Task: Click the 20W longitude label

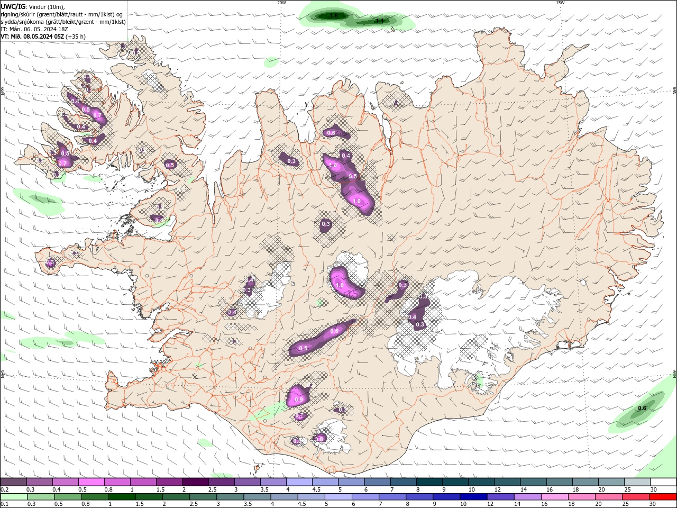Action: click(281, 3)
